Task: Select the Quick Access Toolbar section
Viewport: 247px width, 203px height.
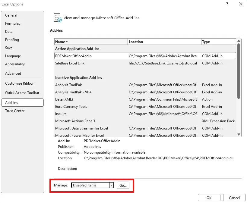Action: click(22, 93)
